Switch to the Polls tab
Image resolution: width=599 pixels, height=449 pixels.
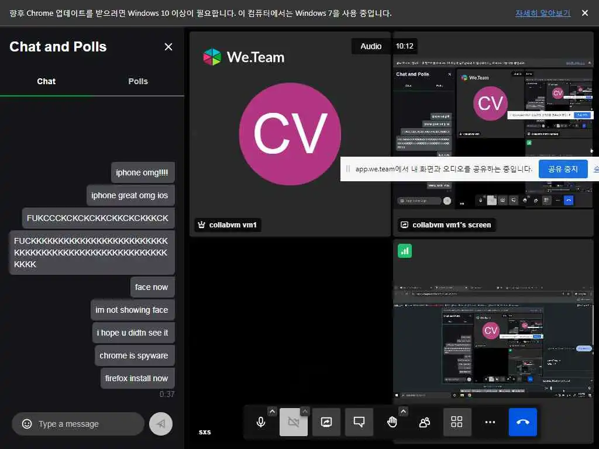(x=138, y=81)
